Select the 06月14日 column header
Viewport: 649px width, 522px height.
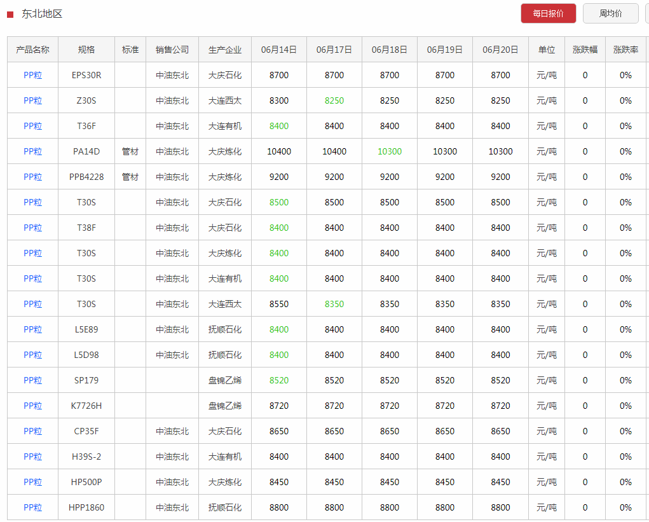coord(279,50)
